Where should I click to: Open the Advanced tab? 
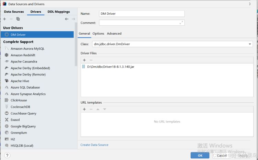click(x=114, y=34)
